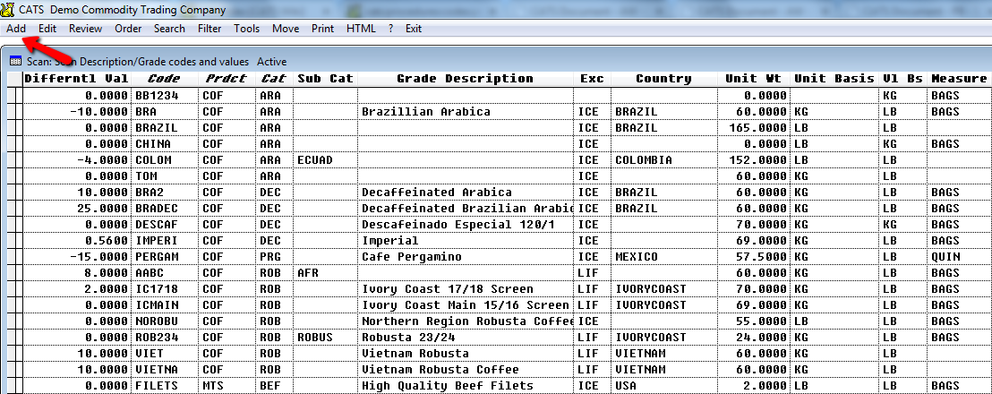992x394 pixels.
Task: Click the Country column header
Action: [663, 79]
